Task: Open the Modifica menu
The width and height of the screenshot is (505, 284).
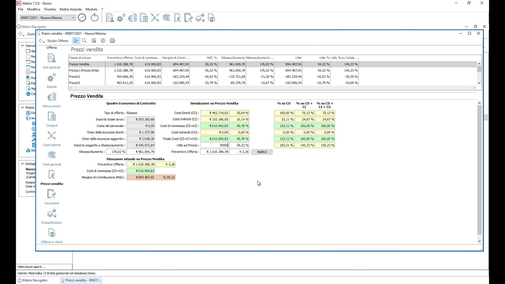Action: [34, 9]
